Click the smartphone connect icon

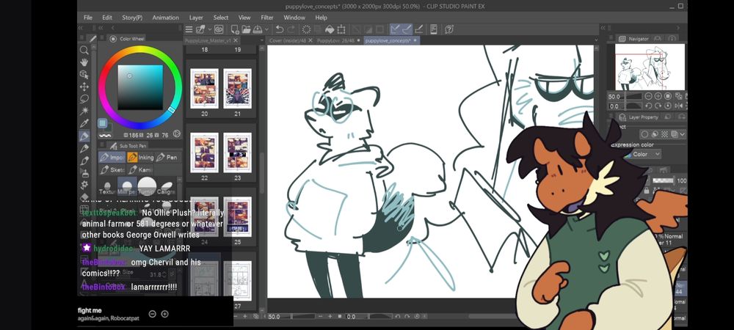pyautogui.click(x=434, y=29)
